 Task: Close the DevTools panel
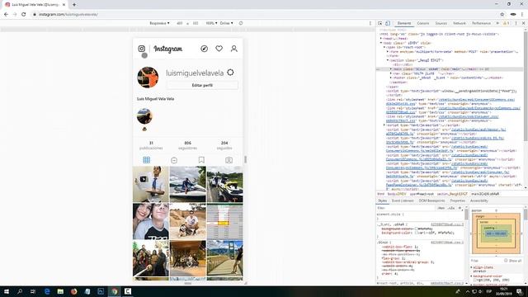click(524, 23)
